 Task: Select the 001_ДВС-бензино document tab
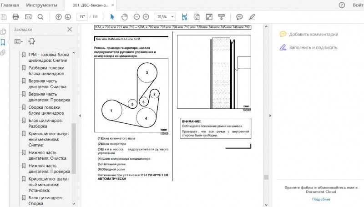point(90,5)
